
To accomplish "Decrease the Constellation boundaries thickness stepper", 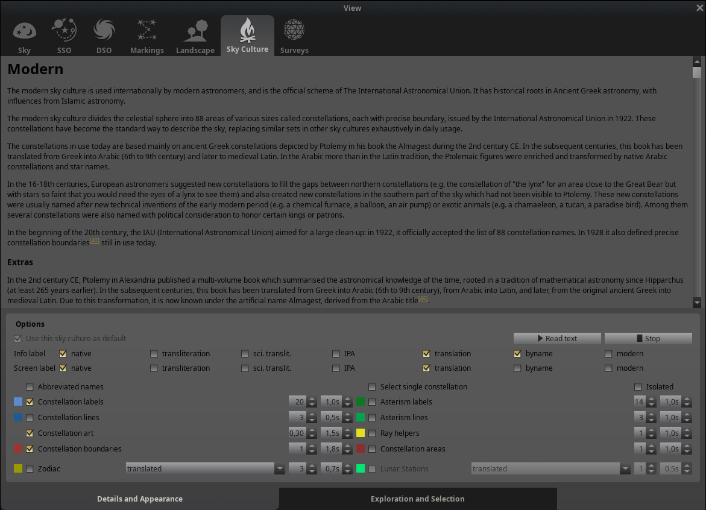I will [x=312, y=452].
